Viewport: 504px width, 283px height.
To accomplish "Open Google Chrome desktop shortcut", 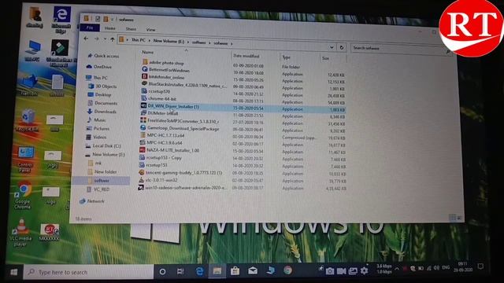I will pyautogui.click(x=23, y=196).
